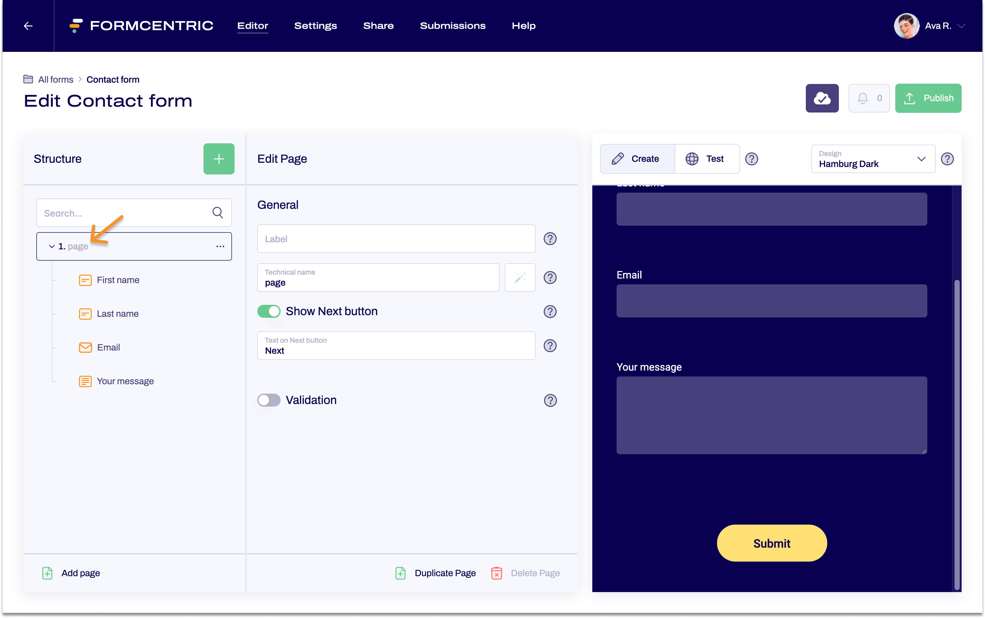Collapse the '1. page' tree item
The image size is (985, 618).
(x=51, y=246)
